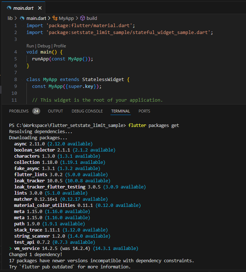Click the path 1.9.0 terminal line
The image size is (246, 272).
point(50,224)
